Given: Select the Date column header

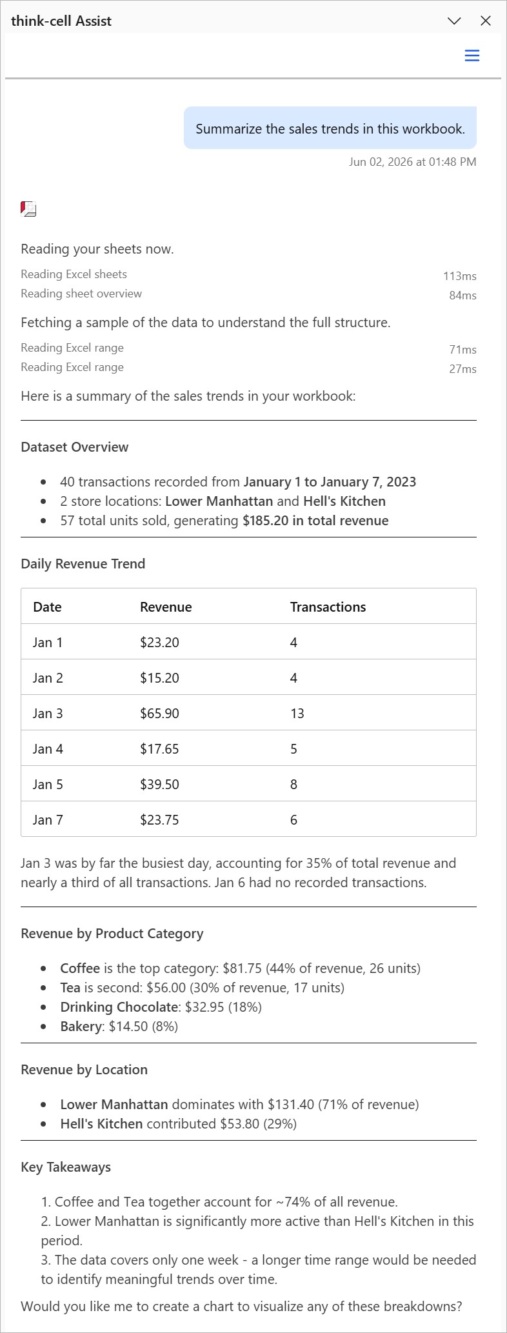Looking at the screenshot, I should (x=47, y=606).
